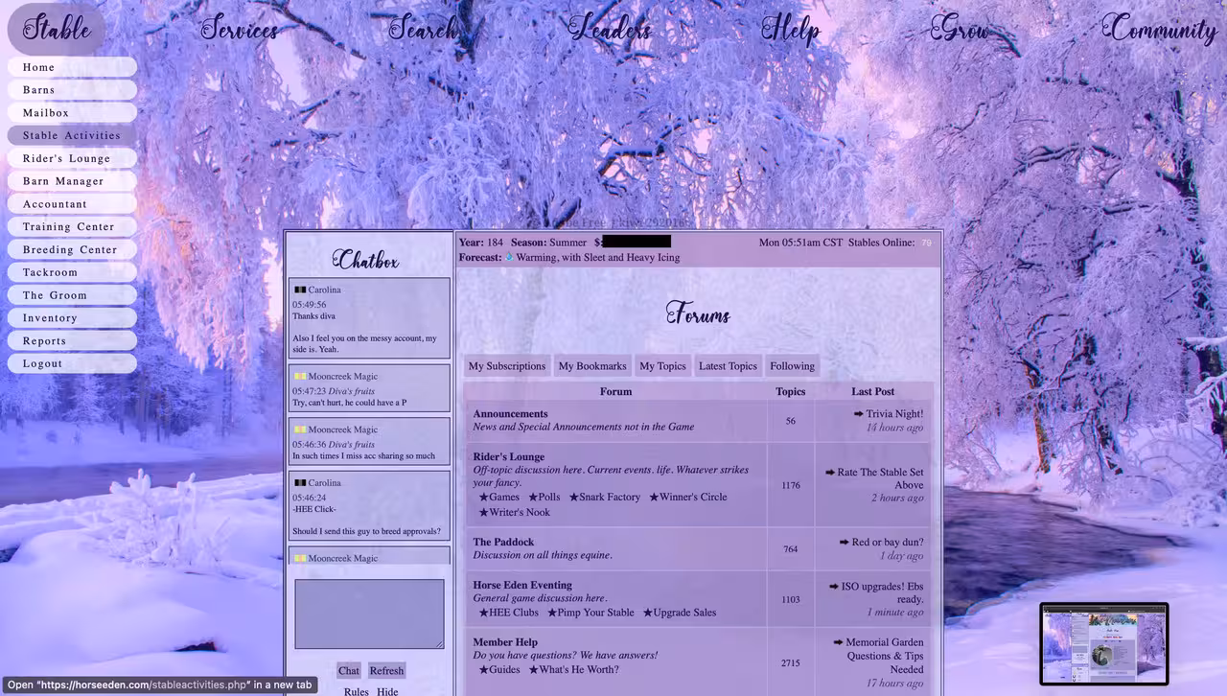Viewport: 1227px width, 696px height.
Task: Open the Winner's Circle subforum
Action: (688, 498)
